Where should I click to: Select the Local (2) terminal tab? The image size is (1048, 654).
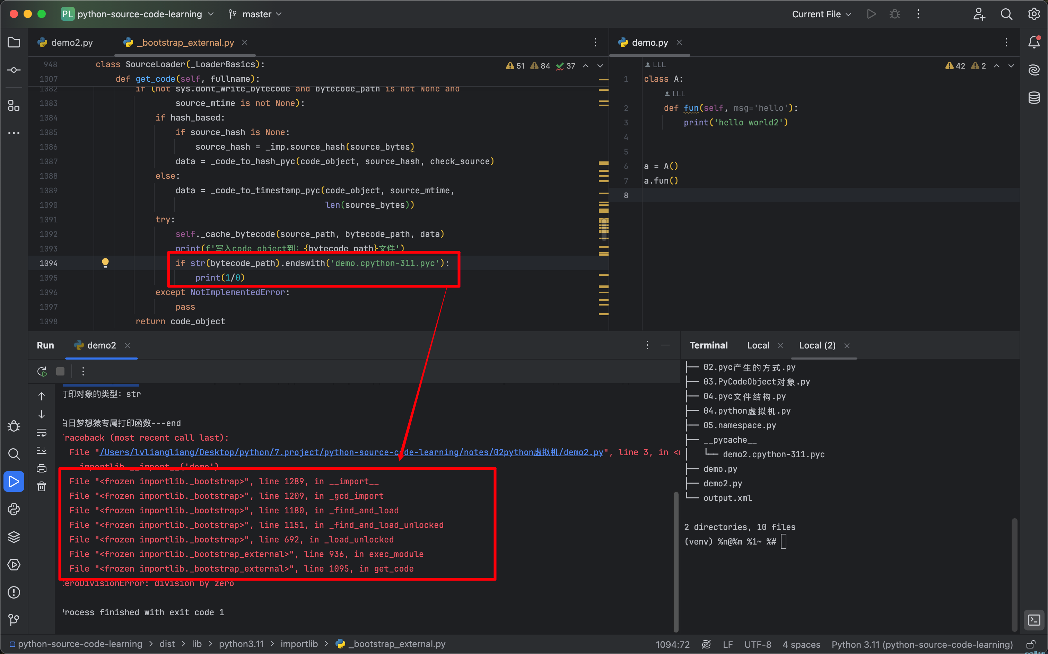(817, 345)
